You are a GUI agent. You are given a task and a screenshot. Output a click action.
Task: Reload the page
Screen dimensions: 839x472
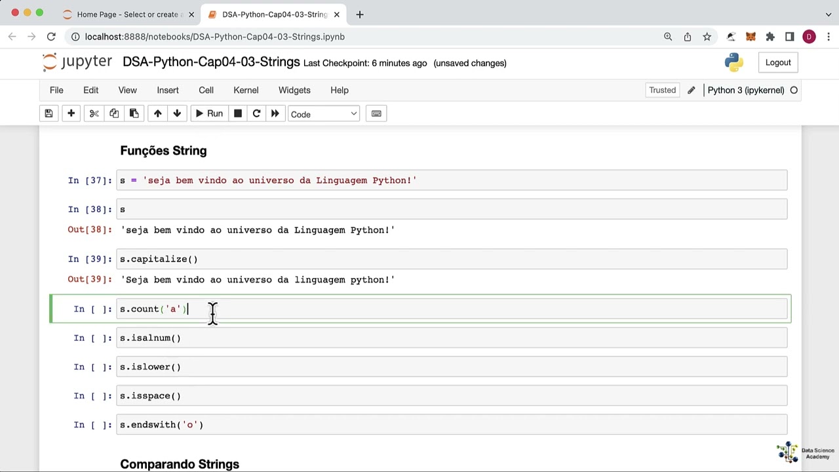coord(51,37)
